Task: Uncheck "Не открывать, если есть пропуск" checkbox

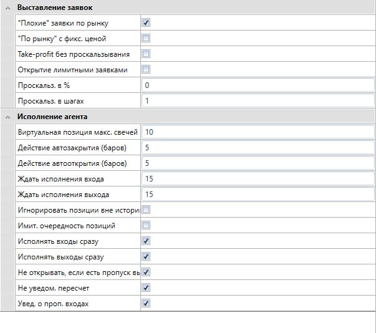Action: coord(146,273)
